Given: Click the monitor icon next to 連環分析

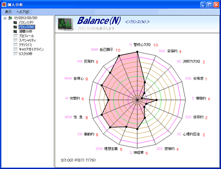Looking at the screenshot, I should click(15, 31).
